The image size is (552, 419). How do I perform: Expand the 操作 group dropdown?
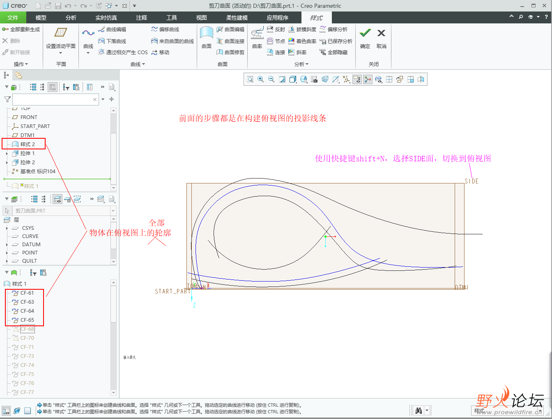[21, 64]
